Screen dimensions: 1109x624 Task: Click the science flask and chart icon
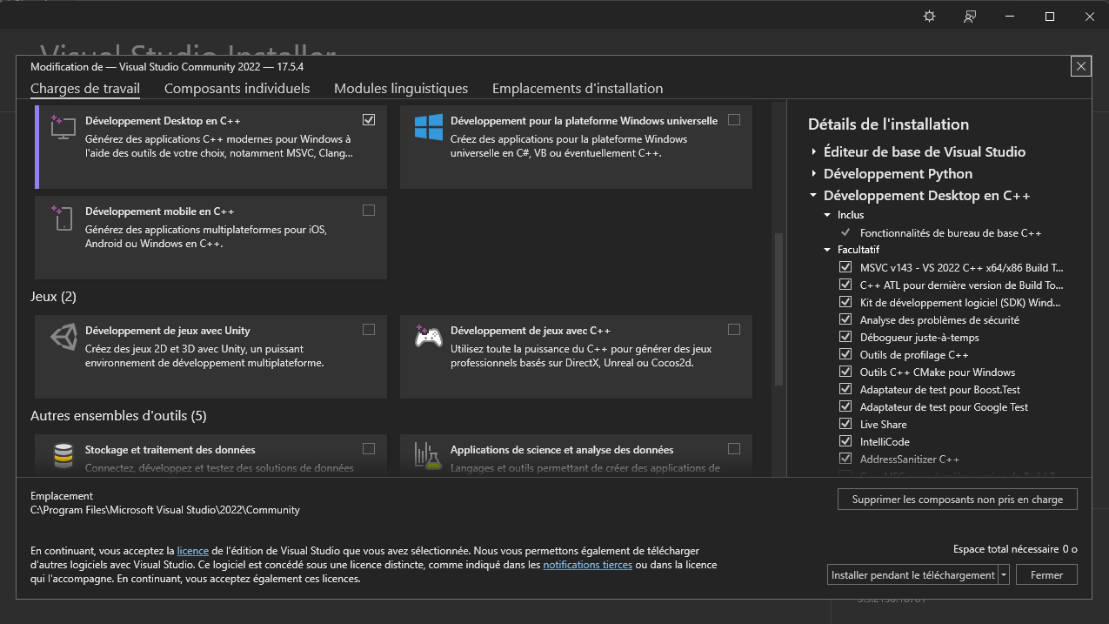click(428, 455)
